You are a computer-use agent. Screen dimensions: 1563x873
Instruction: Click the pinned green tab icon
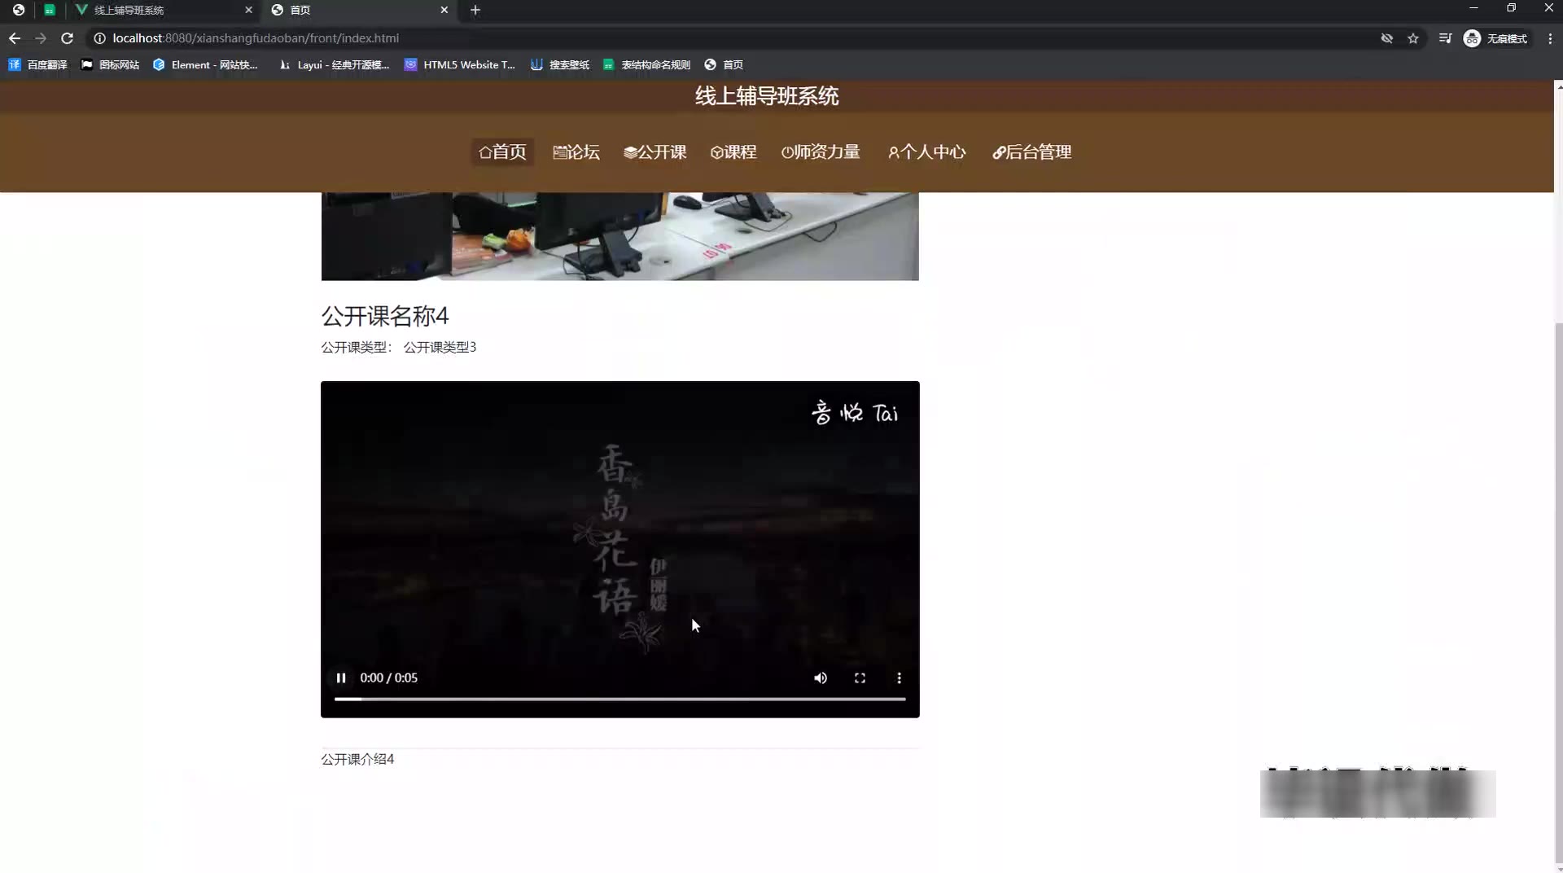click(50, 10)
